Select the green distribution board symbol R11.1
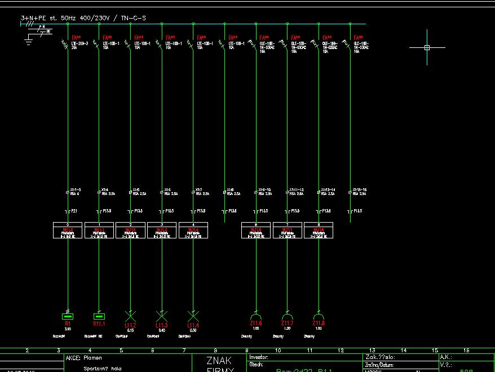495x372 pixels. coord(99,316)
